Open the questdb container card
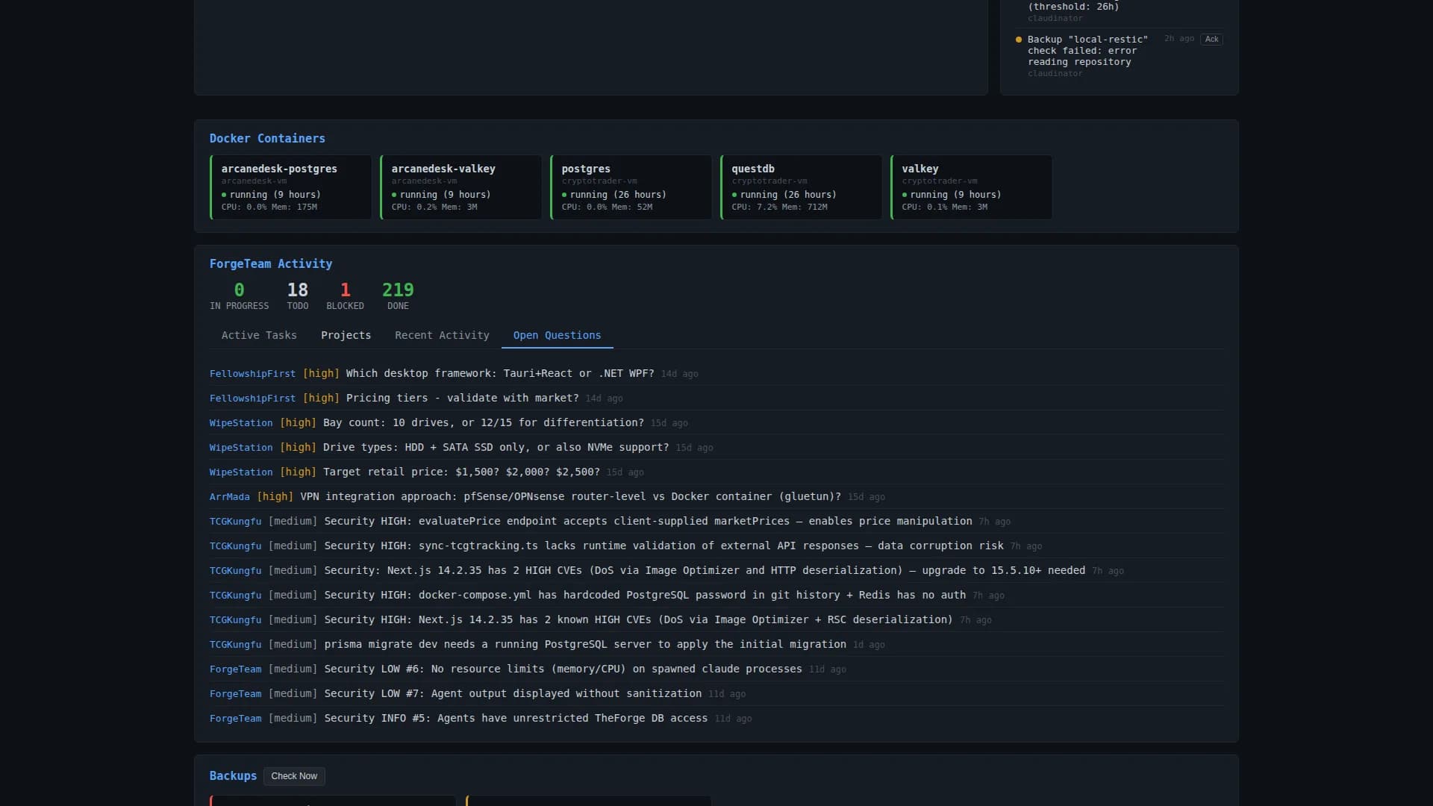 pyautogui.click(x=802, y=187)
